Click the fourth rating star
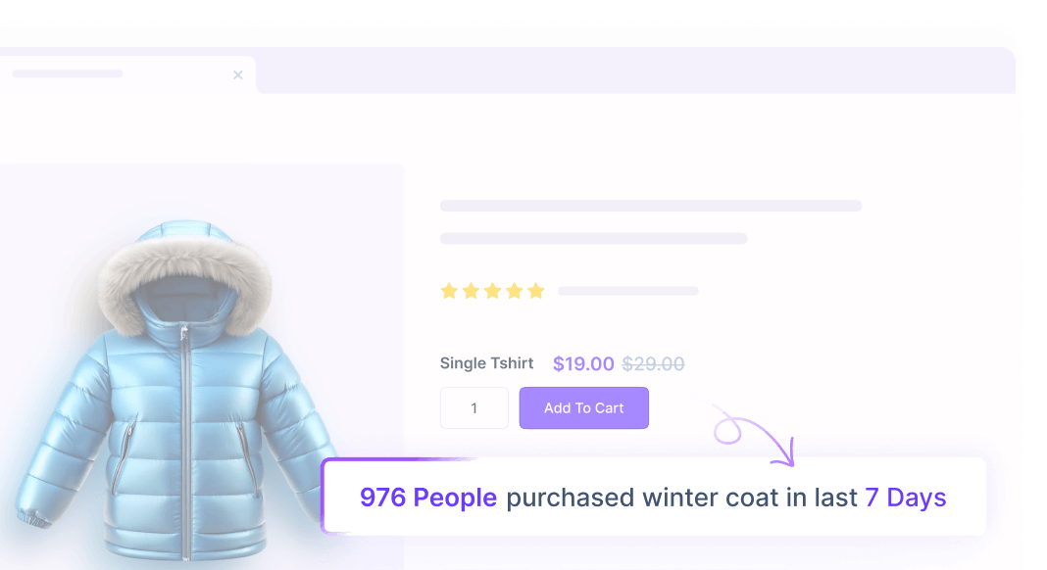Image resolution: width=1047 pixels, height=570 pixels. click(x=514, y=291)
